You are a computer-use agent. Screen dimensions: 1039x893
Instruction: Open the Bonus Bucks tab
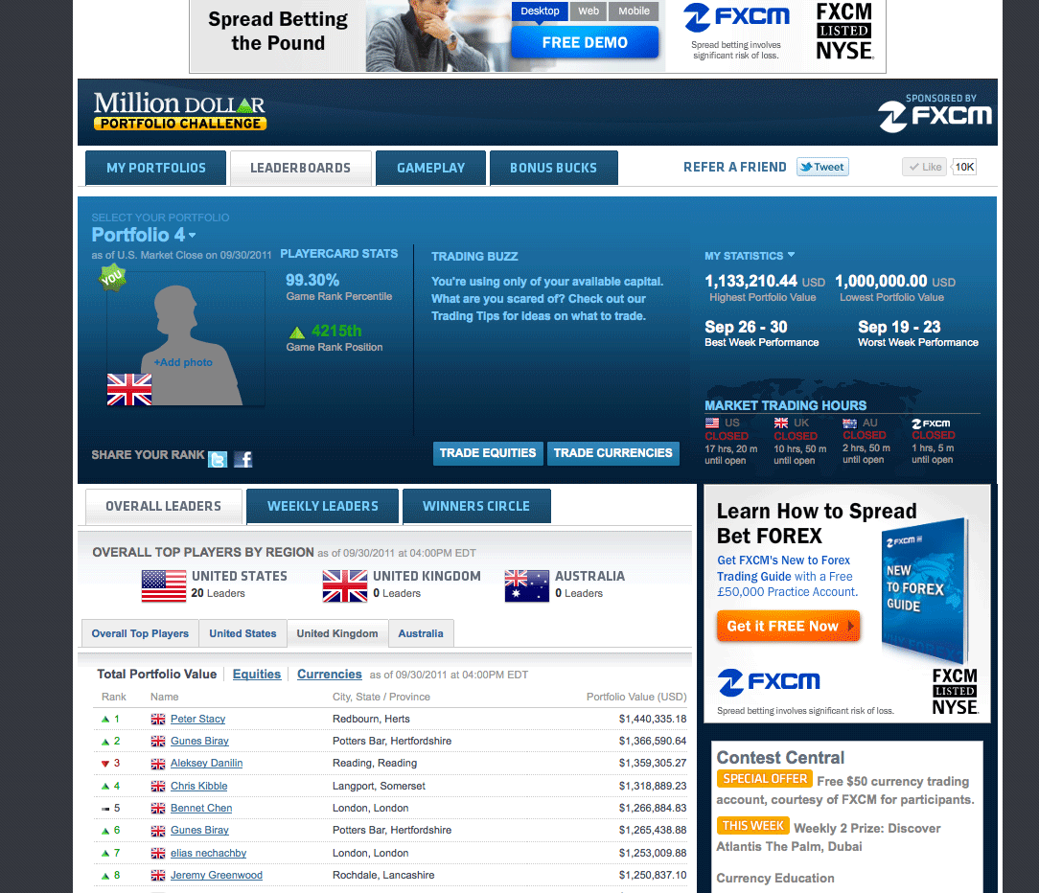pyautogui.click(x=553, y=169)
